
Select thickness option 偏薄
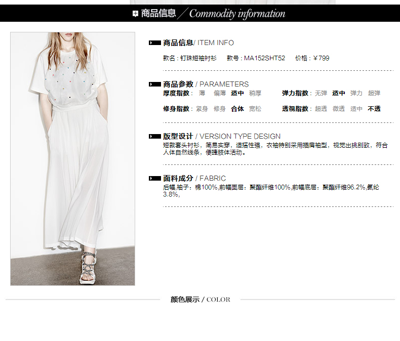(x=220, y=93)
